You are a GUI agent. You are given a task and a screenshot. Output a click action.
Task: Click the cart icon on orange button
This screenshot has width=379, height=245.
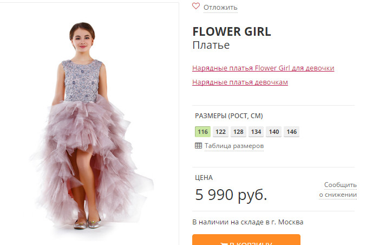tap(223, 243)
